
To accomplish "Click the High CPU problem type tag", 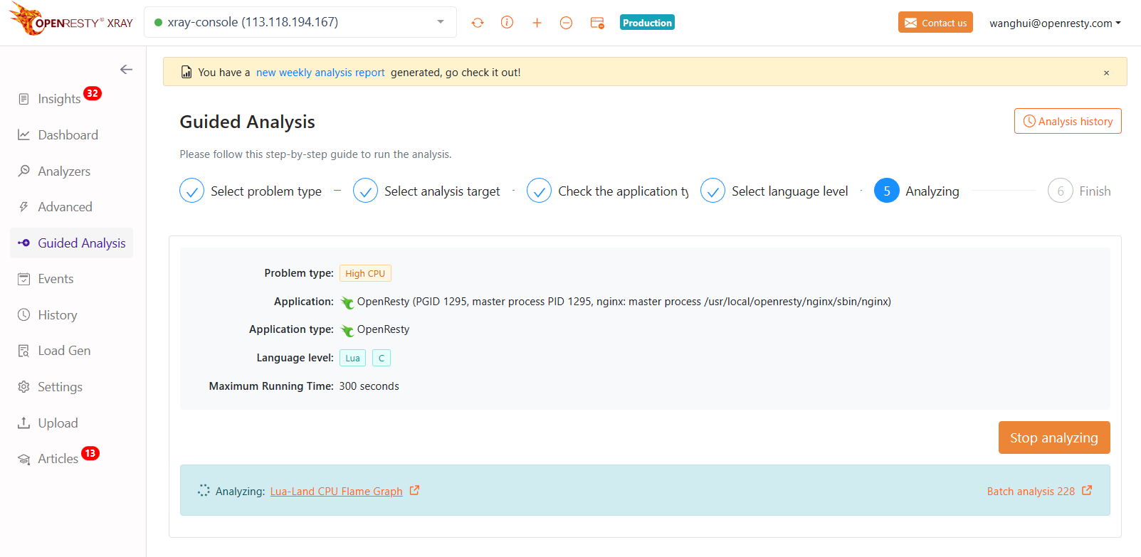I will coord(365,273).
